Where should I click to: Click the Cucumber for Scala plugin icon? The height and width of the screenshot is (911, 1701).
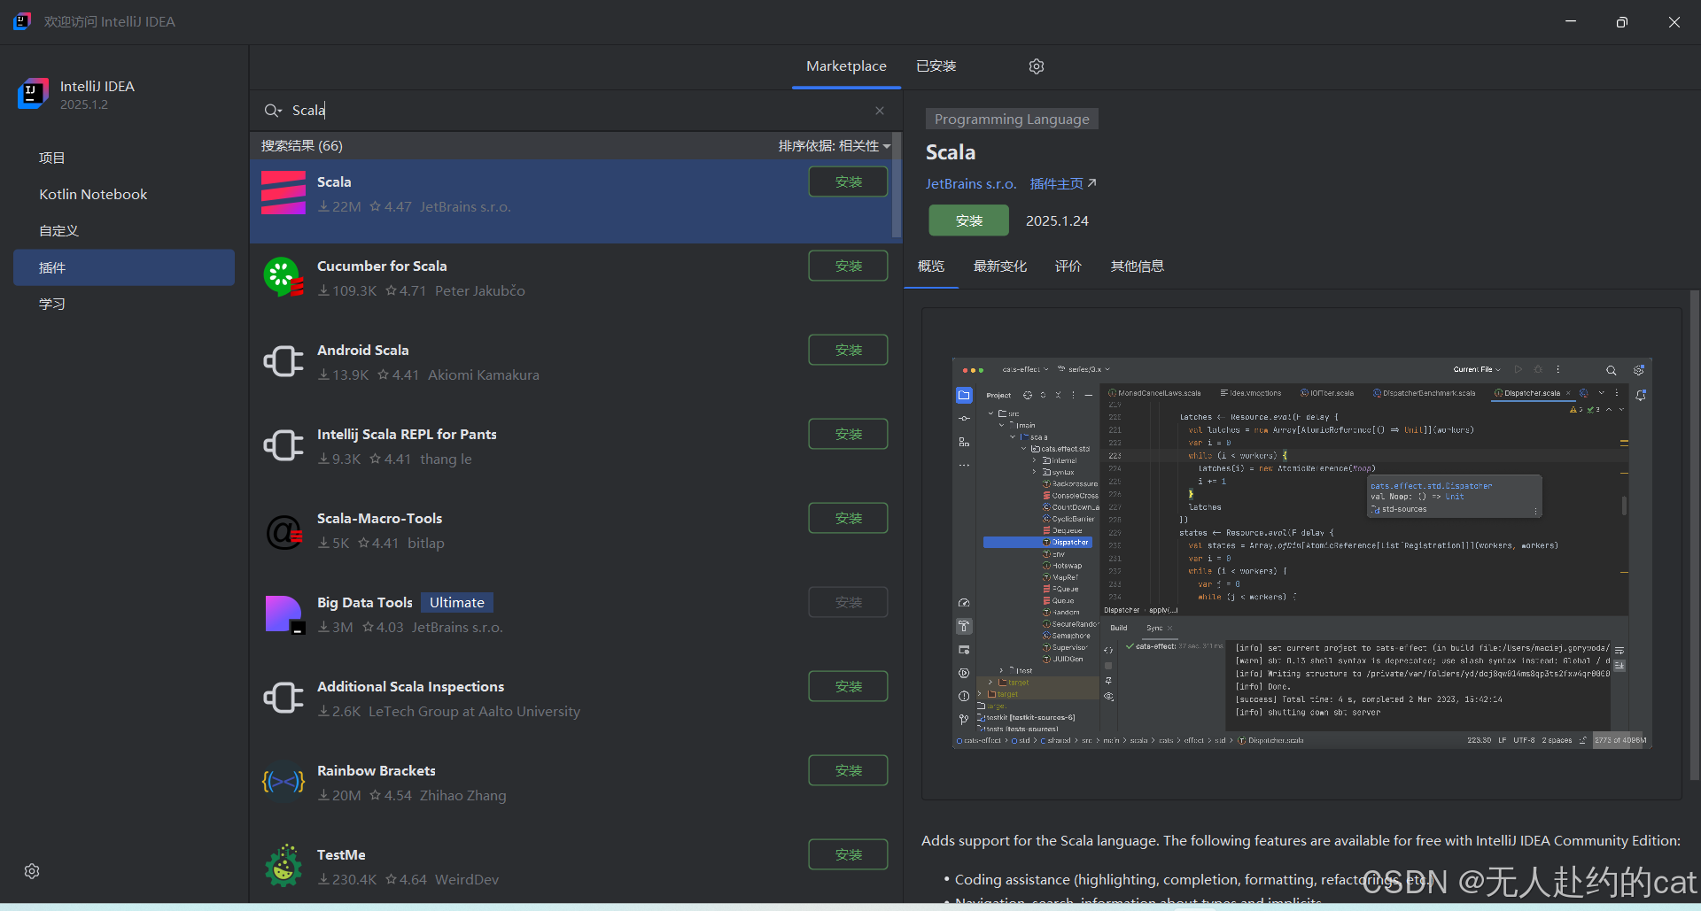283,277
